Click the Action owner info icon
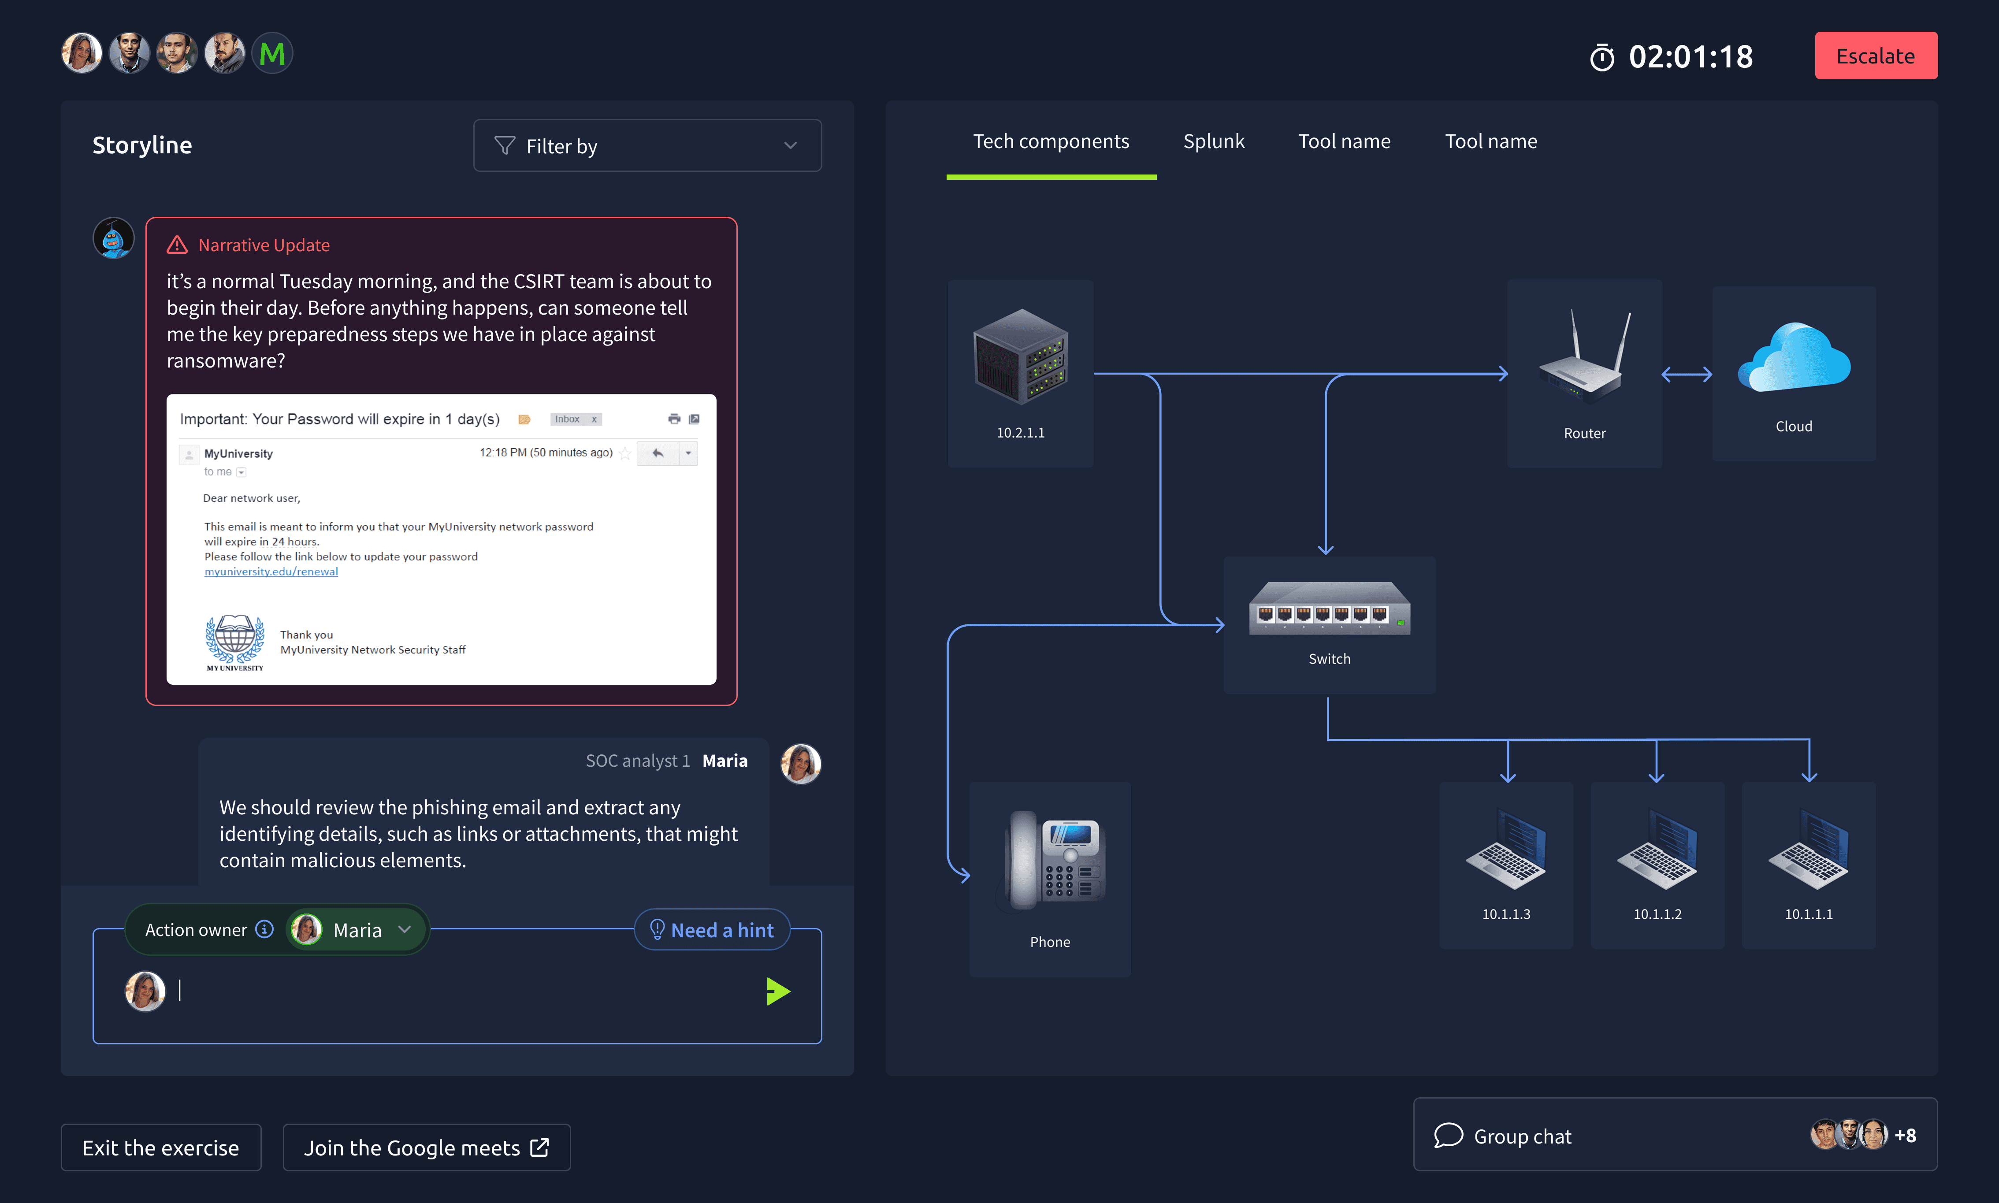 tap(264, 929)
